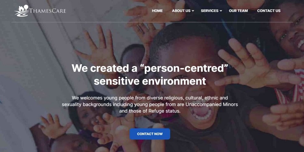The width and height of the screenshot is (304, 152).
Task: Open the Services menu item
Action: tap(209, 11)
